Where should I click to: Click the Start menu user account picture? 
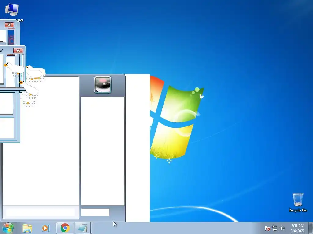(x=103, y=85)
